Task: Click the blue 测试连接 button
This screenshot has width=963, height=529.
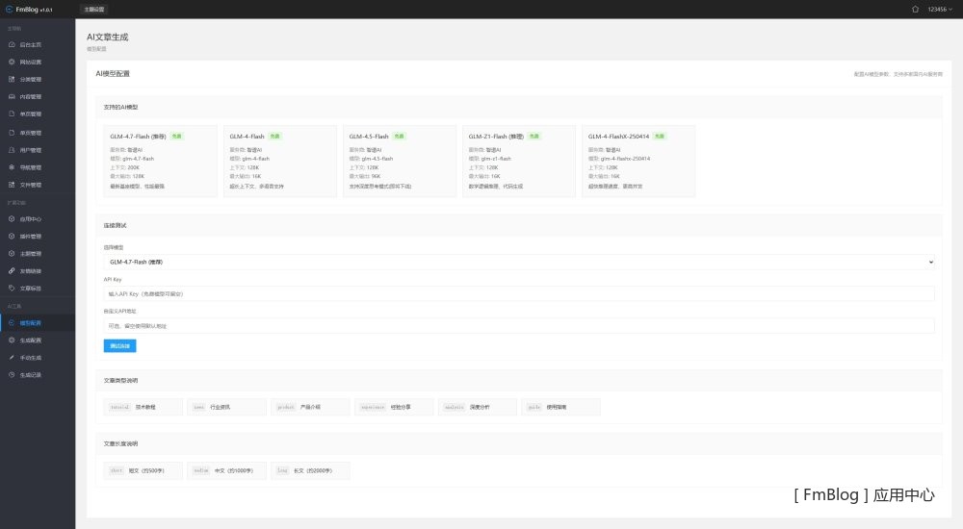Action: coord(119,345)
